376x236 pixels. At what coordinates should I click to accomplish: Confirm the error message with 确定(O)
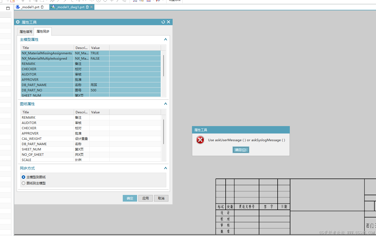[x=241, y=150]
